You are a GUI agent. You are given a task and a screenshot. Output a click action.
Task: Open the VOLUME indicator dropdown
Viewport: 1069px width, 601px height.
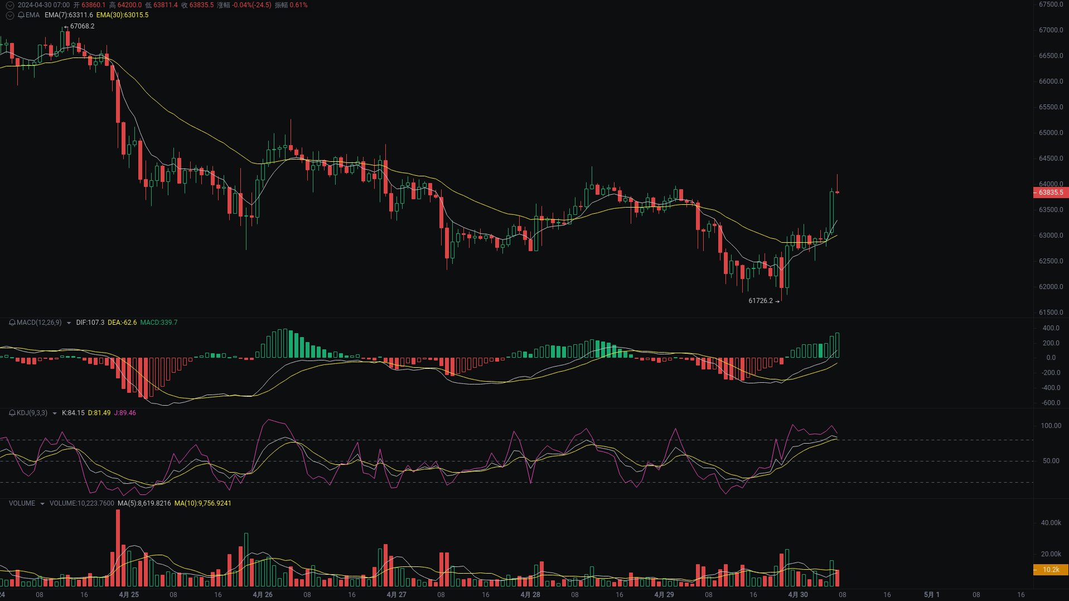point(42,503)
